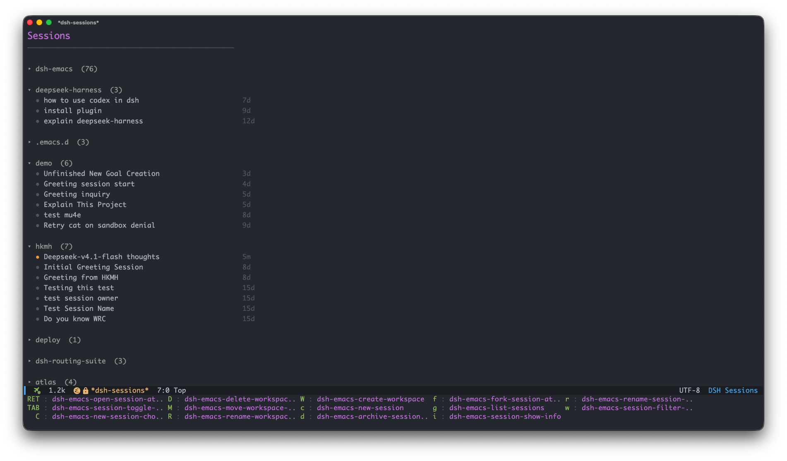
Task: Click the 3d timestamp of Unfinished New Goal Creation
Action: point(246,173)
